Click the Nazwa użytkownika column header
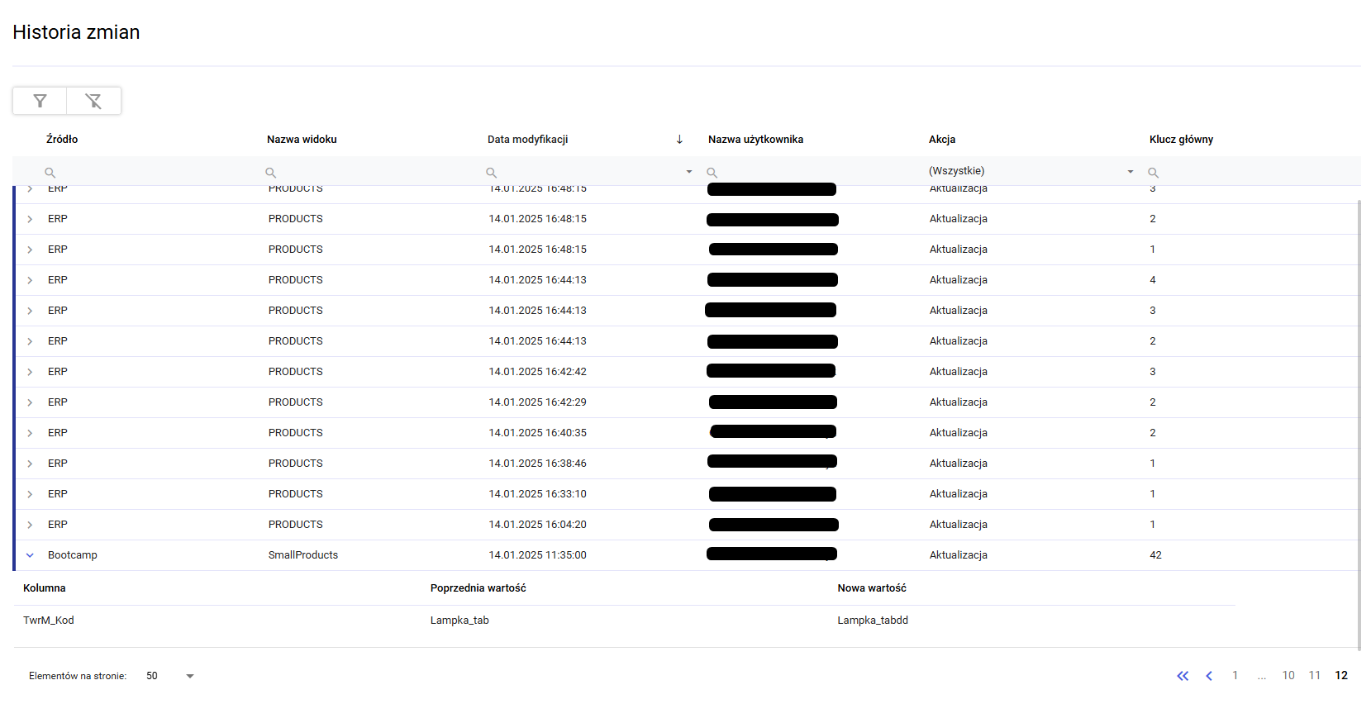Screen dimensions: 1371x704 [x=755, y=140]
